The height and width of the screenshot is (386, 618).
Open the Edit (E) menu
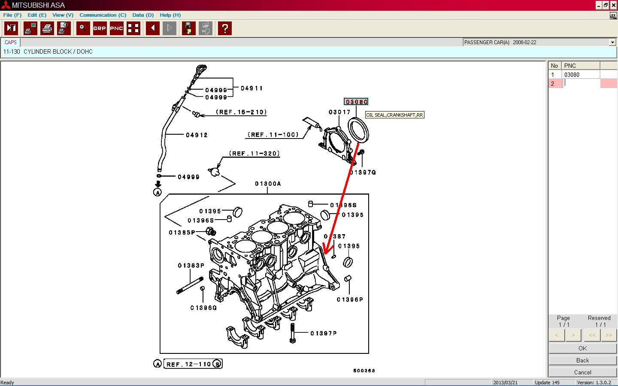click(37, 15)
